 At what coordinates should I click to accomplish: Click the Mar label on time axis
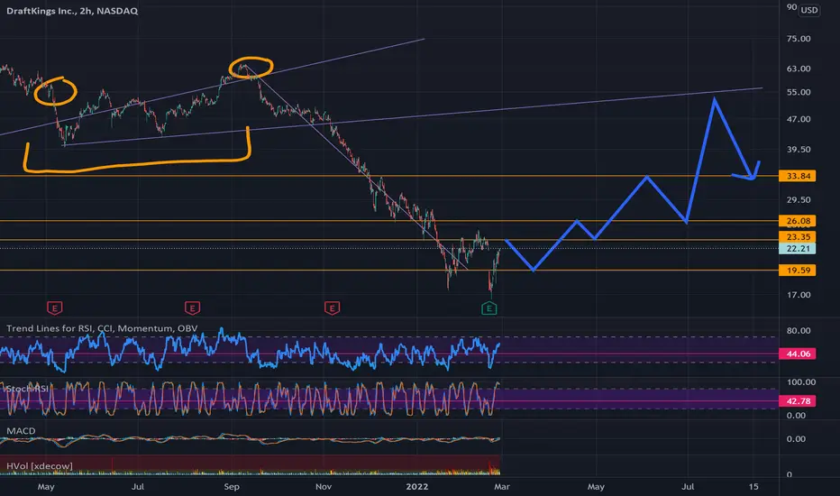[x=502, y=487]
